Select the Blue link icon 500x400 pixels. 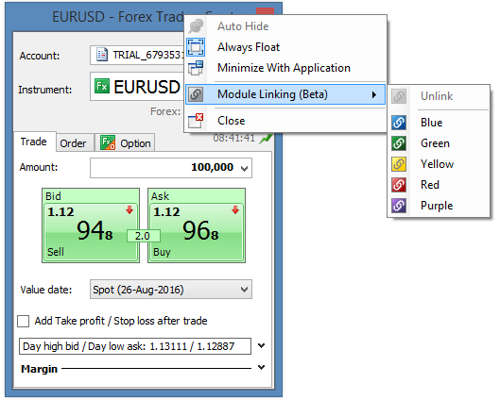point(399,123)
